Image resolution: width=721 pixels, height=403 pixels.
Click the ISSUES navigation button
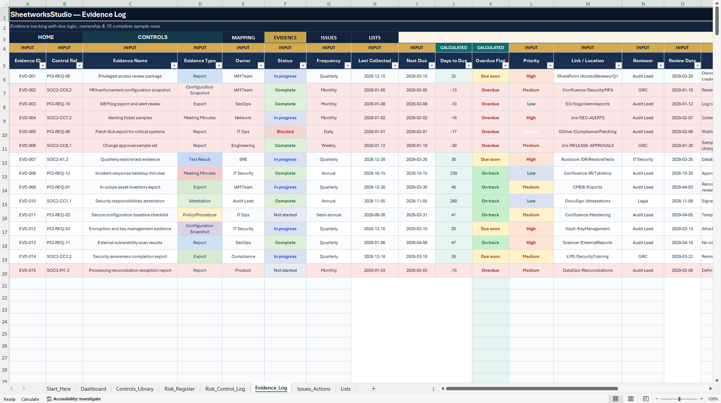coord(329,37)
